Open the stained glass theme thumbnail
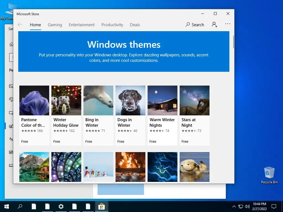The height and width of the screenshot is (212, 283). click(x=66, y=167)
